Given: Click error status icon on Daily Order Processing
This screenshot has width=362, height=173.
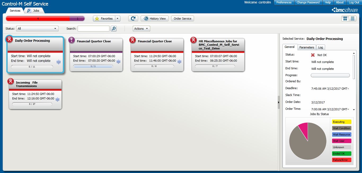Looking at the screenshot, I should tap(9, 39).
